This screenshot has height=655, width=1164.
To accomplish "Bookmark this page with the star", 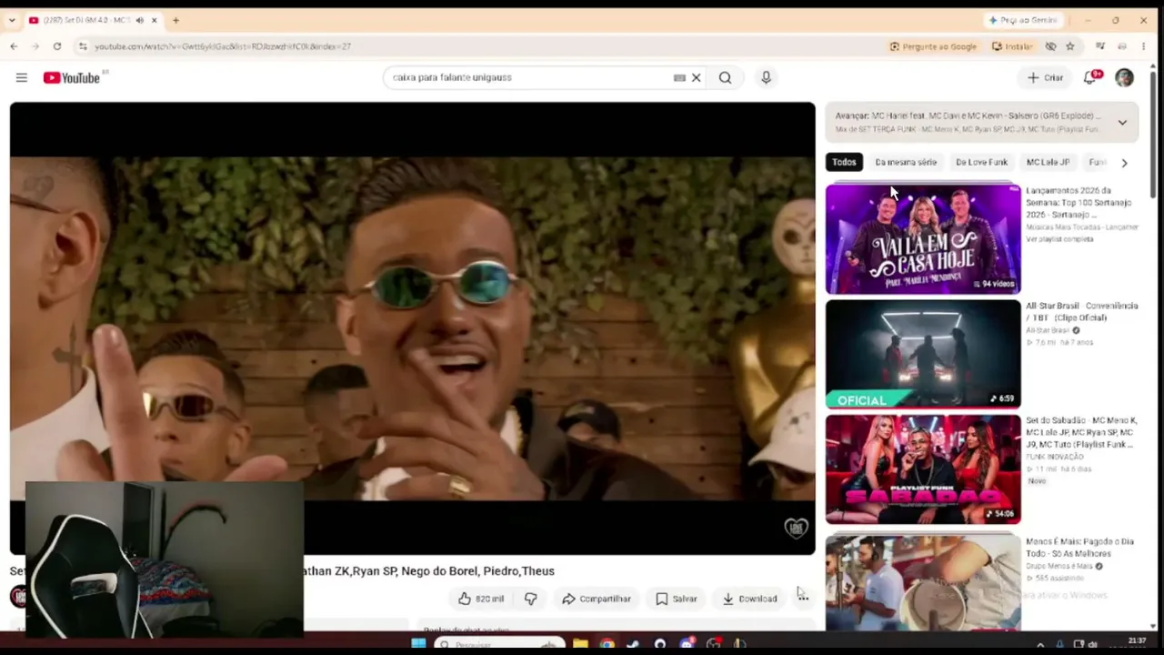I will click(1070, 46).
